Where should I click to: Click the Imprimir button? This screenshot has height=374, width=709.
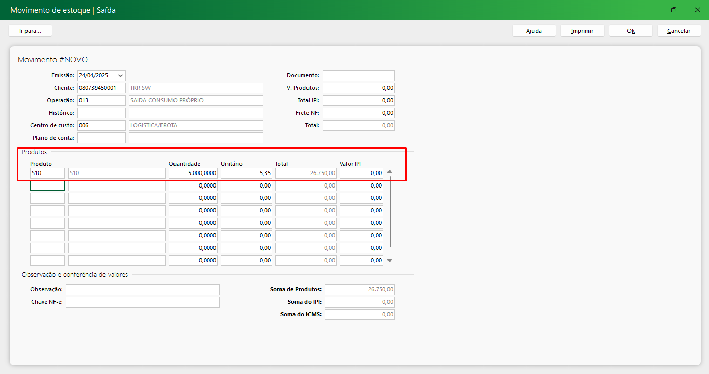582,31
